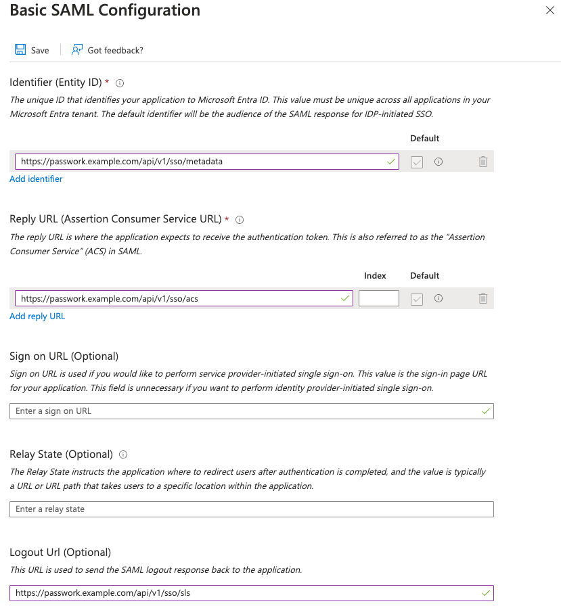
Task: Show Relay State info tooltip
Action: [122, 454]
